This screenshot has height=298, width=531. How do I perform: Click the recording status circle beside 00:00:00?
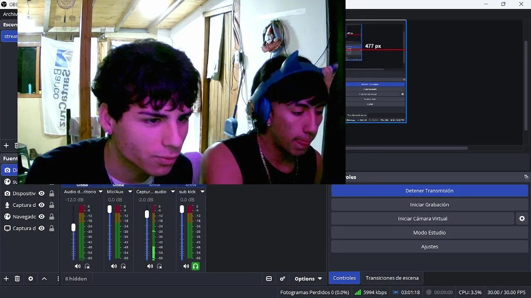(x=429, y=292)
